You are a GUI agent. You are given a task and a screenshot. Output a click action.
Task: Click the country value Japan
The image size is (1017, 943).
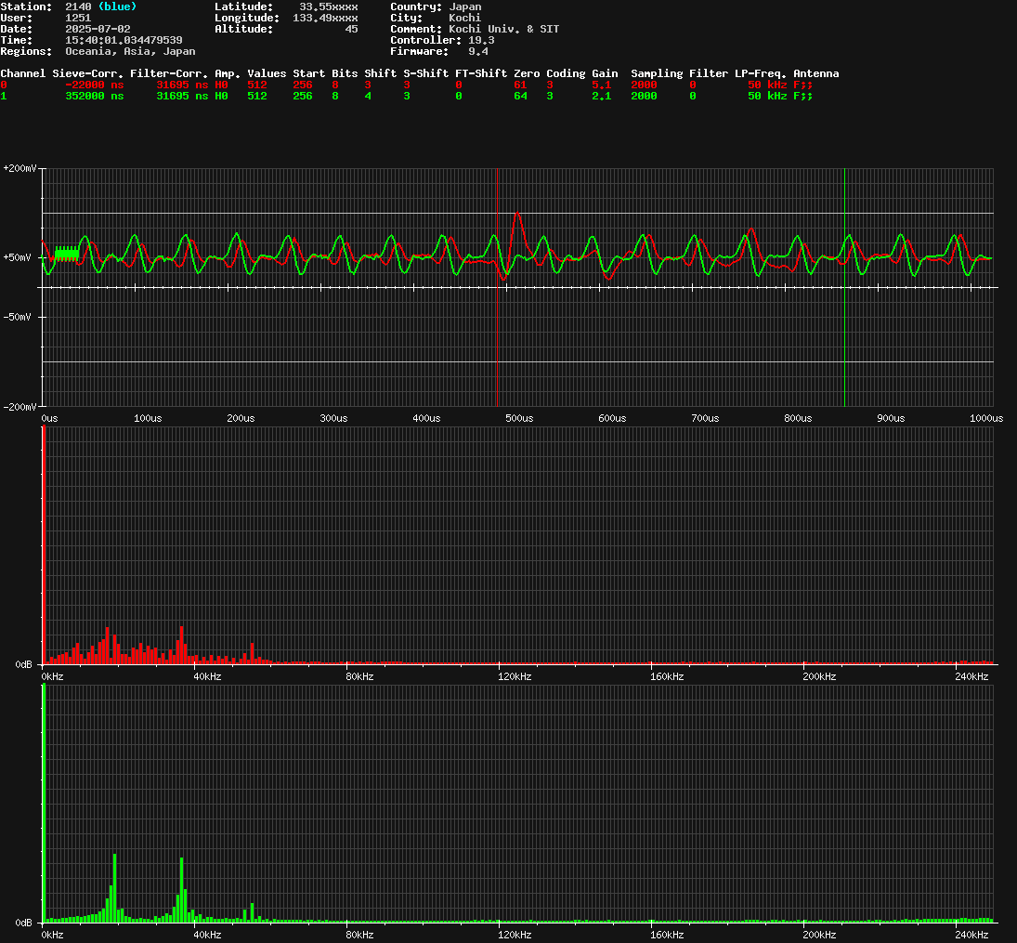point(465,7)
